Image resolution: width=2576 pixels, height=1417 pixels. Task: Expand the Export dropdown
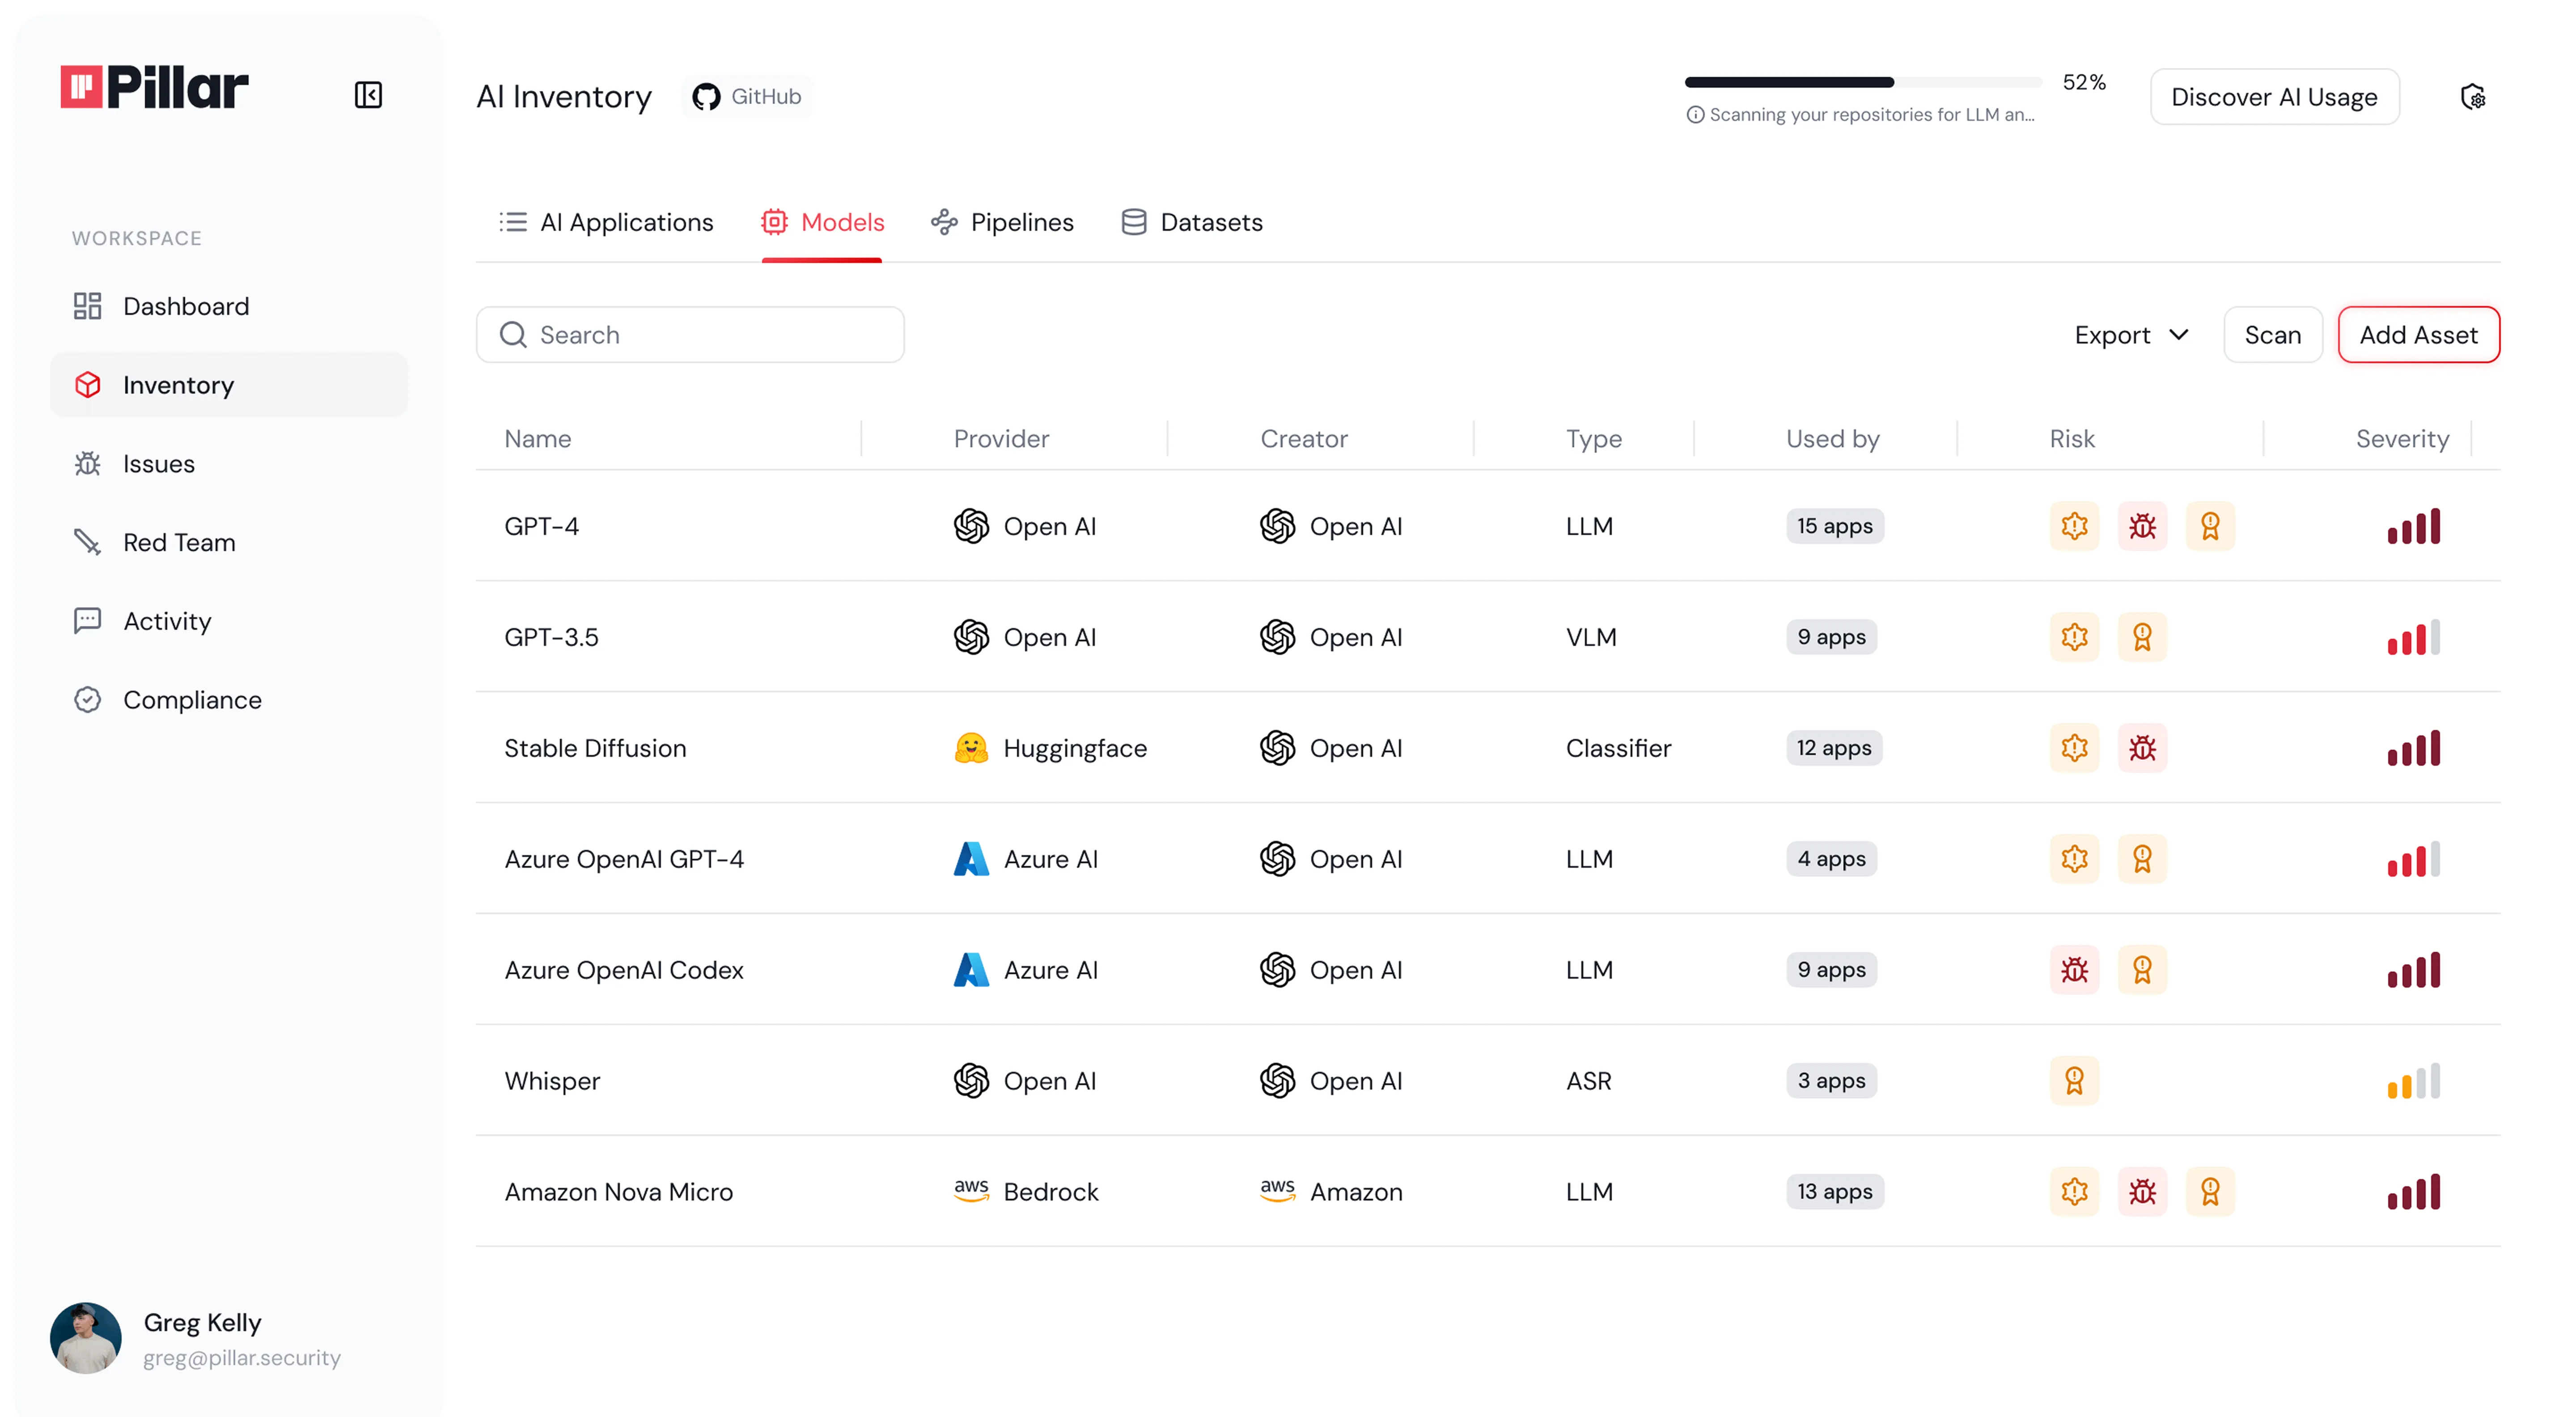pos(2131,335)
